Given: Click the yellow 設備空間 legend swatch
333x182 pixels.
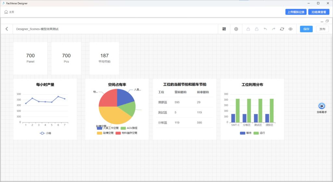Looking at the screenshot, I should (x=99, y=133).
